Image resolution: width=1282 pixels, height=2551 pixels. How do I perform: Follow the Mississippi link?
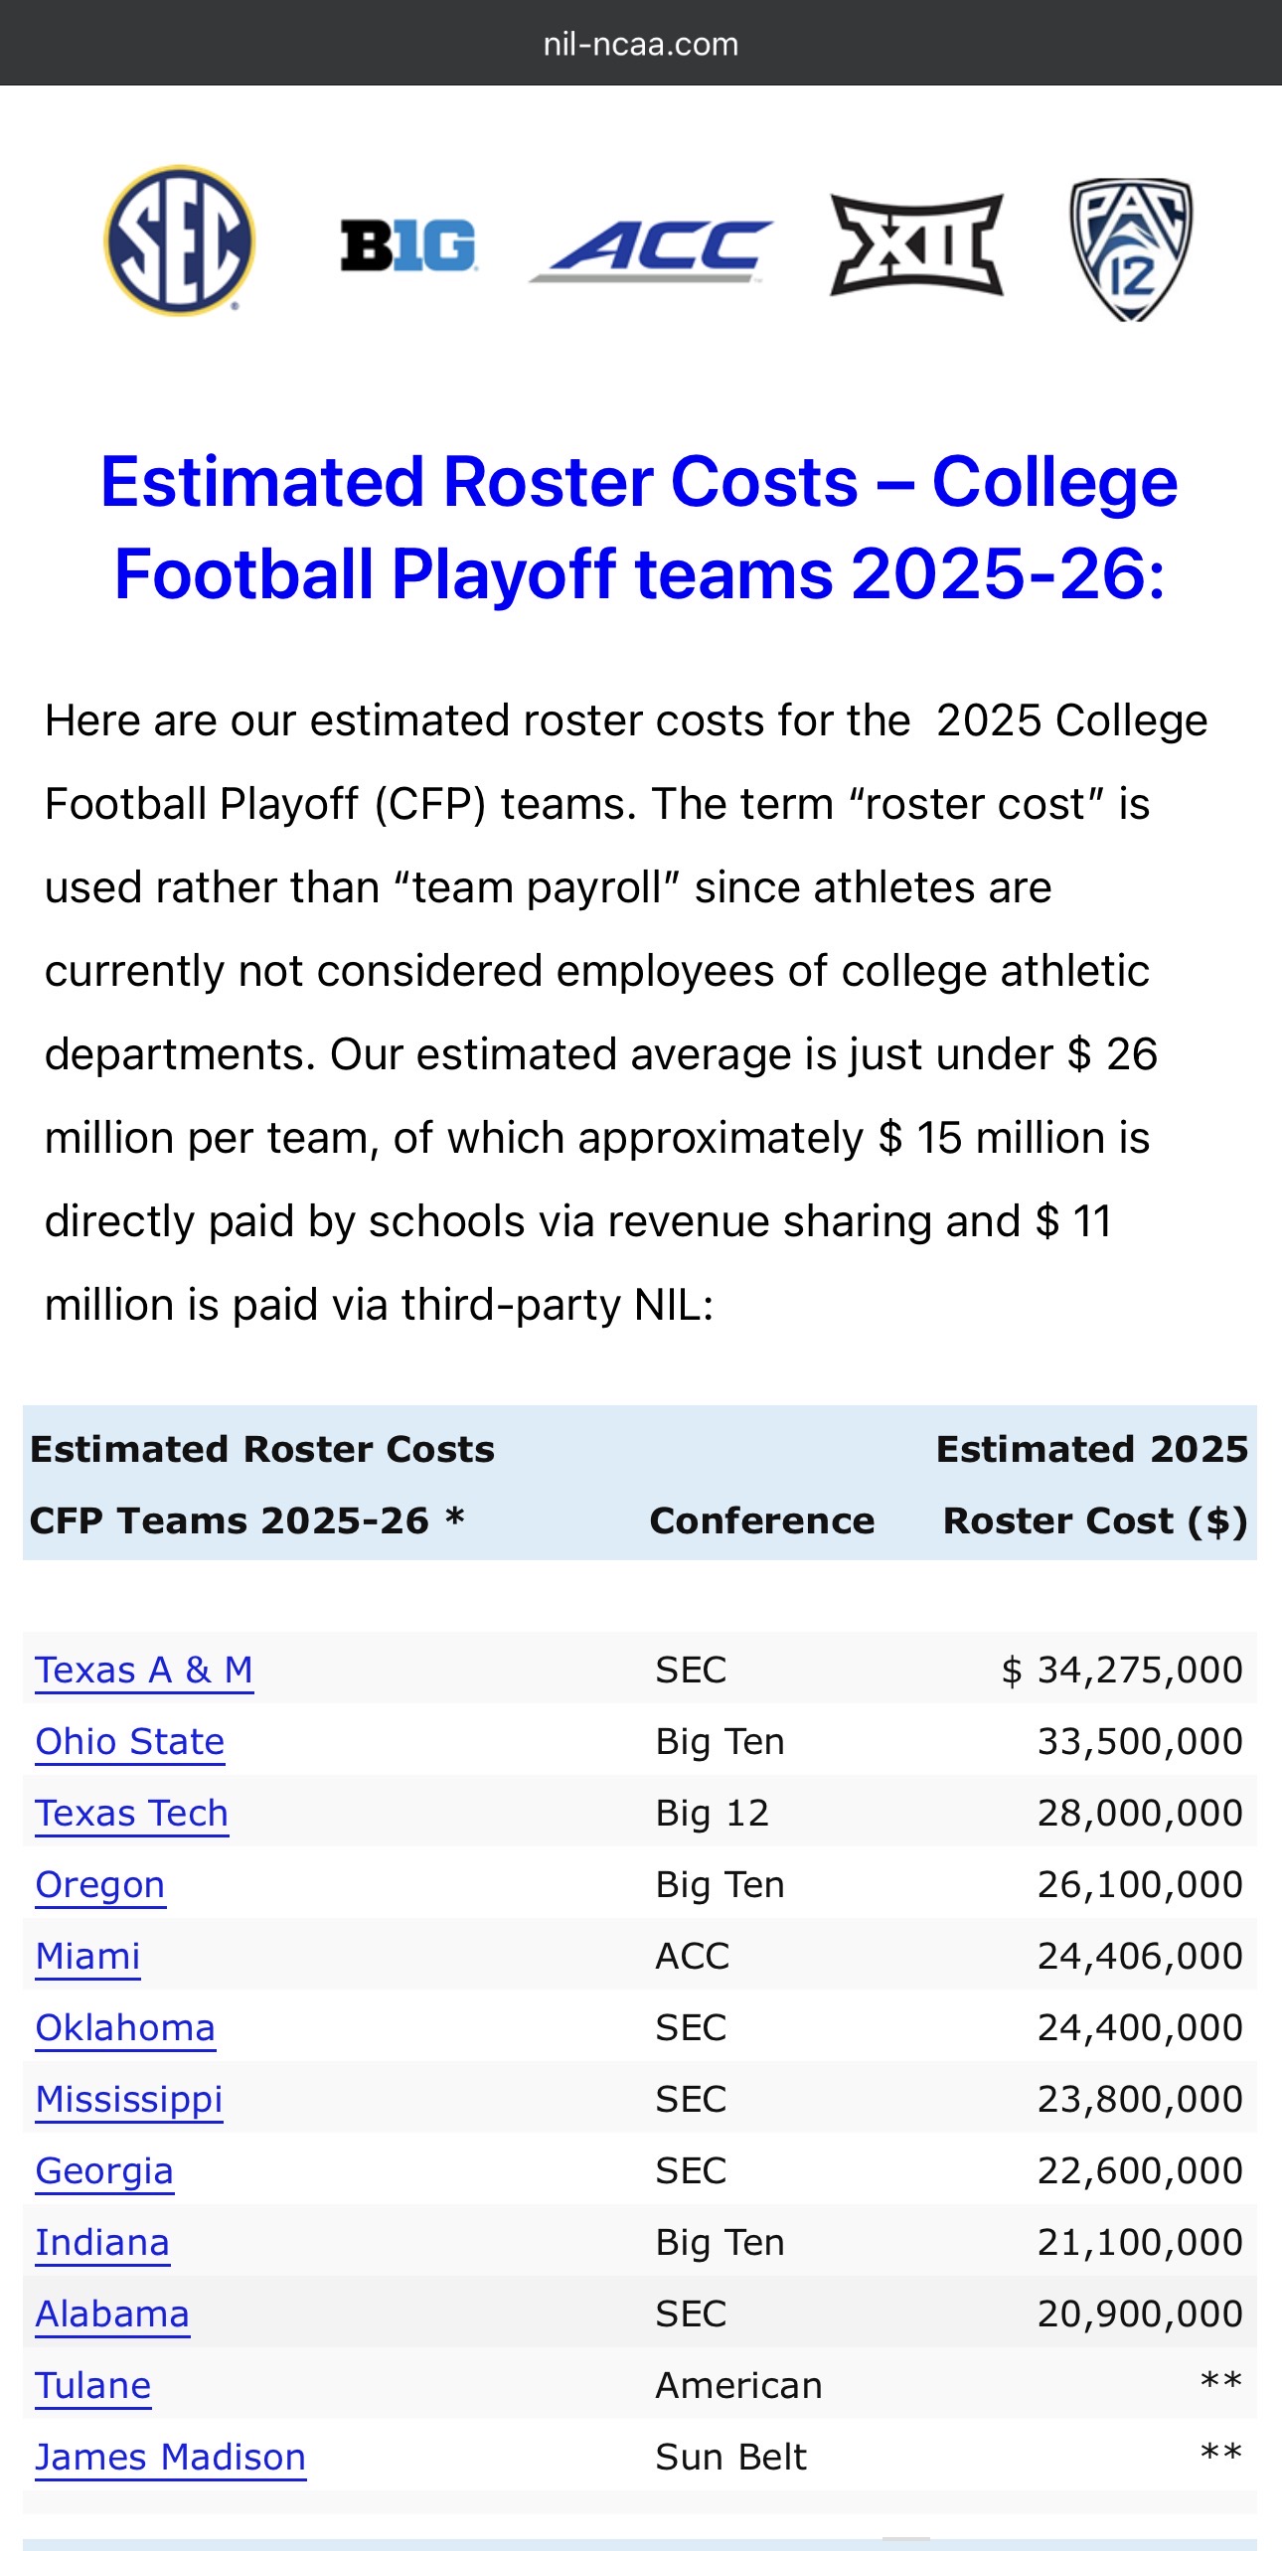(129, 2099)
